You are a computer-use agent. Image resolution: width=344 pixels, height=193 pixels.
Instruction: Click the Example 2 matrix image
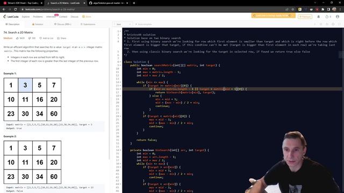pos(32,162)
